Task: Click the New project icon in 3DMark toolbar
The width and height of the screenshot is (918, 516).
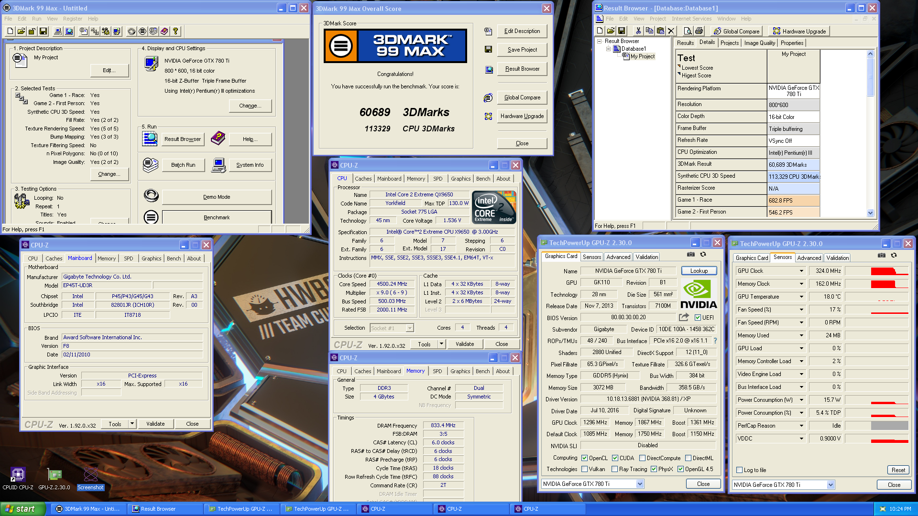Action: pyautogui.click(x=10, y=32)
